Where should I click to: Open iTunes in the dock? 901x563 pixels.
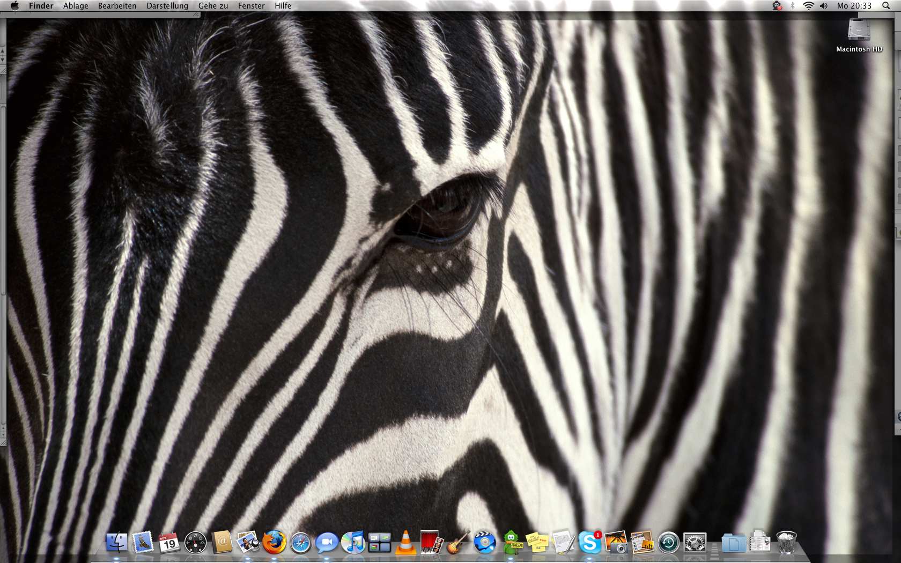coord(353,543)
